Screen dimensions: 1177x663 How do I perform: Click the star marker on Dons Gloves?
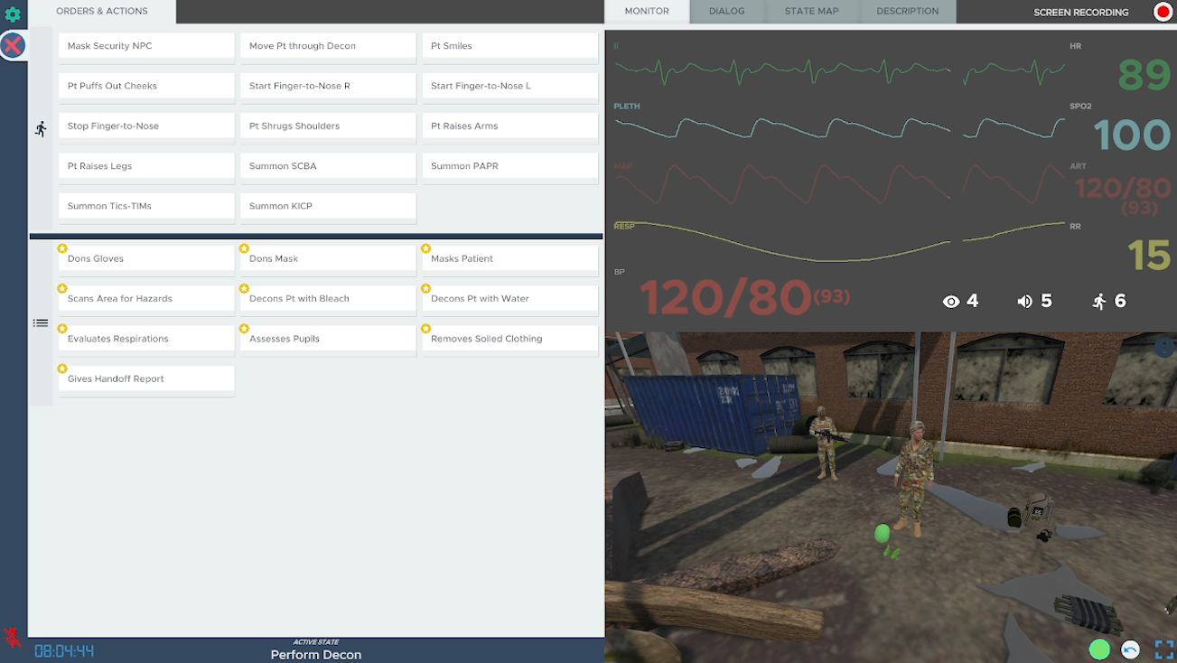click(x=62, y=248)
